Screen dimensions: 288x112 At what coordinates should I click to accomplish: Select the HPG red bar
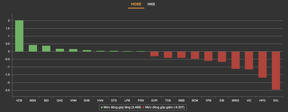pyautogui.click(x=263, y=65)
